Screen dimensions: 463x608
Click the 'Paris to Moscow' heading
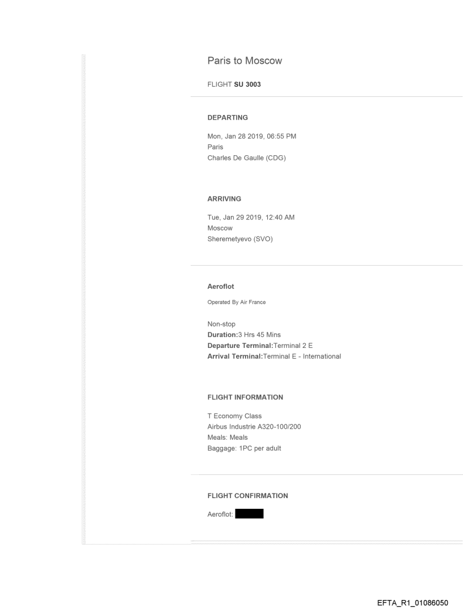coord(245,61)
